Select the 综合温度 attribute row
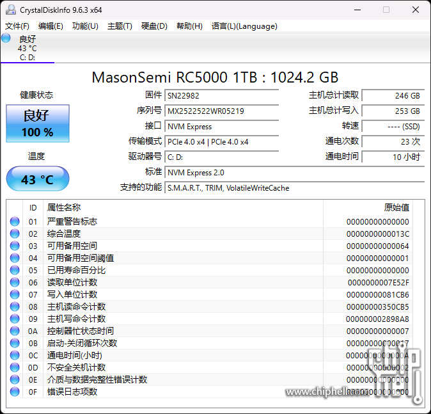This screenshot has height=414, width=431. point(210,234)
